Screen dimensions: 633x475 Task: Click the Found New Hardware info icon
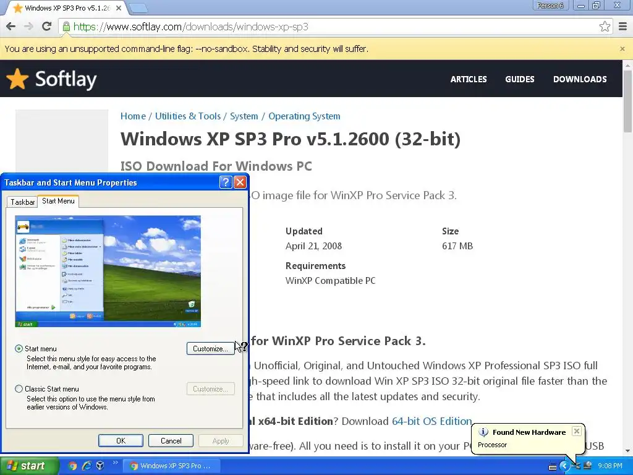[483, 432]
